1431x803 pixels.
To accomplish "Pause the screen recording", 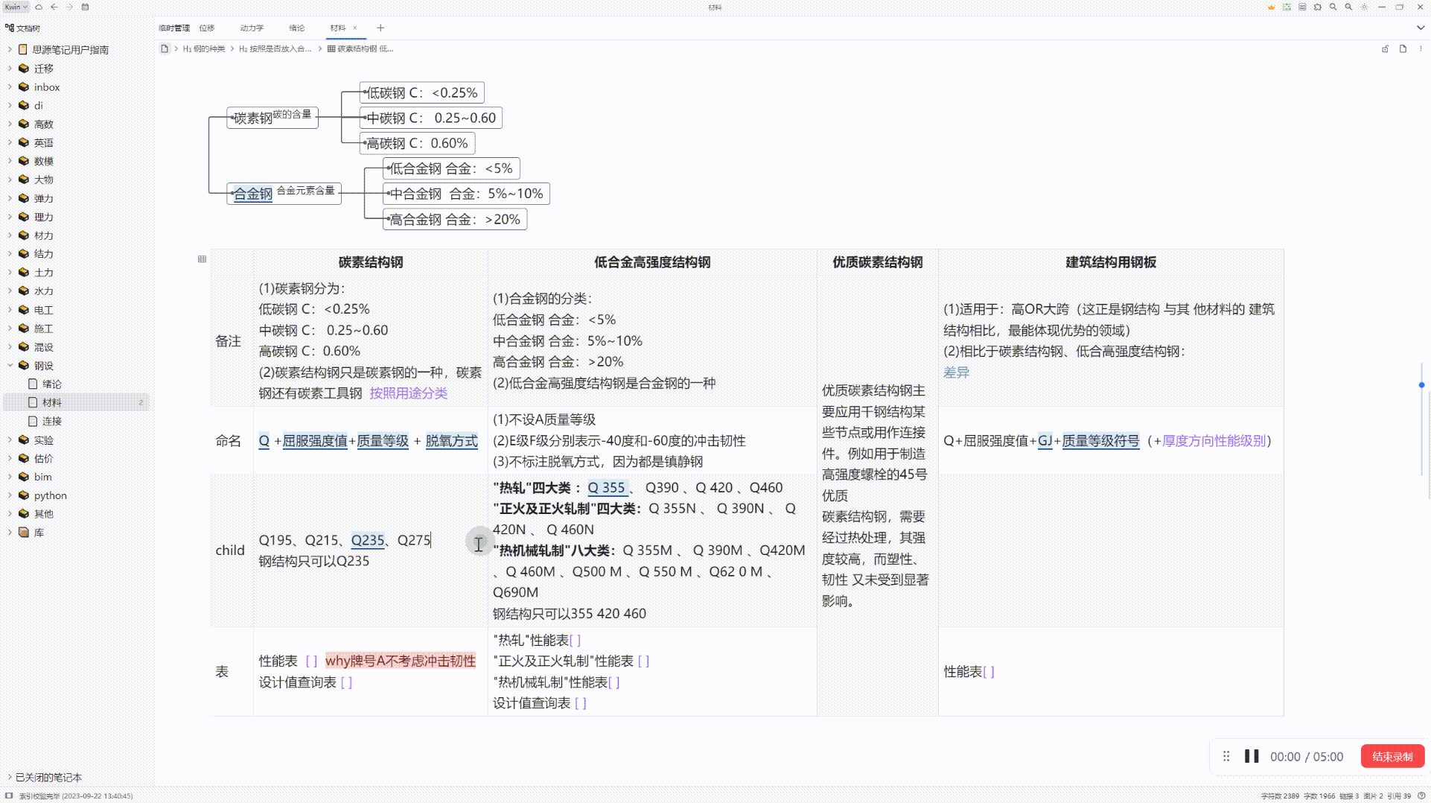I will point(1252,756).
